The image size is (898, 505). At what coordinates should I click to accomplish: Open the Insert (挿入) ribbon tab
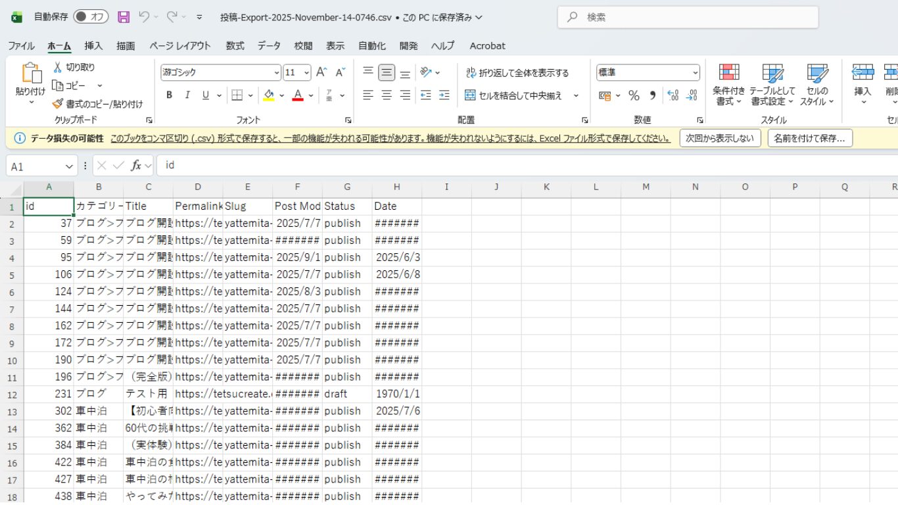pyautogui.click(x=93, y=46)
